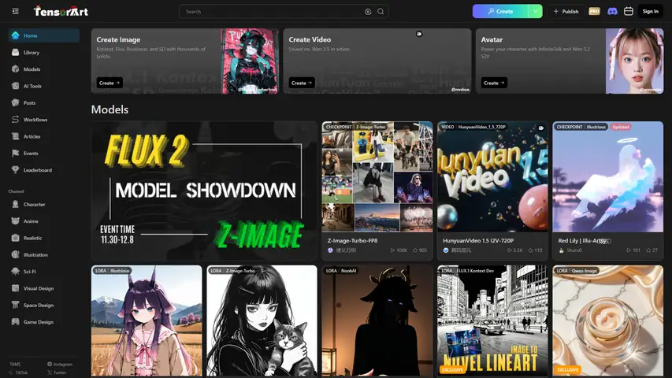
Task: Click author avatar on Red Lily card
Action: 561,250
